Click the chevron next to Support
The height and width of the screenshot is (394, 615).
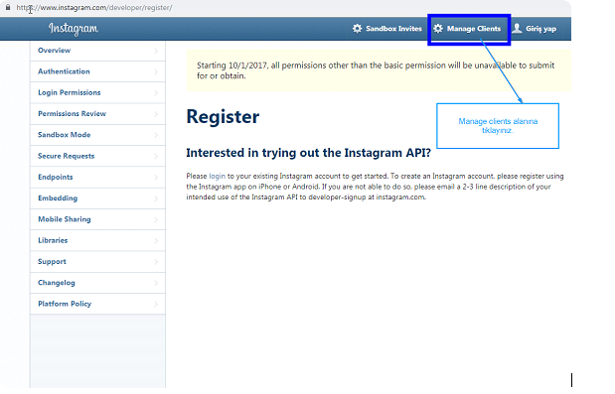tap(156, 262)
